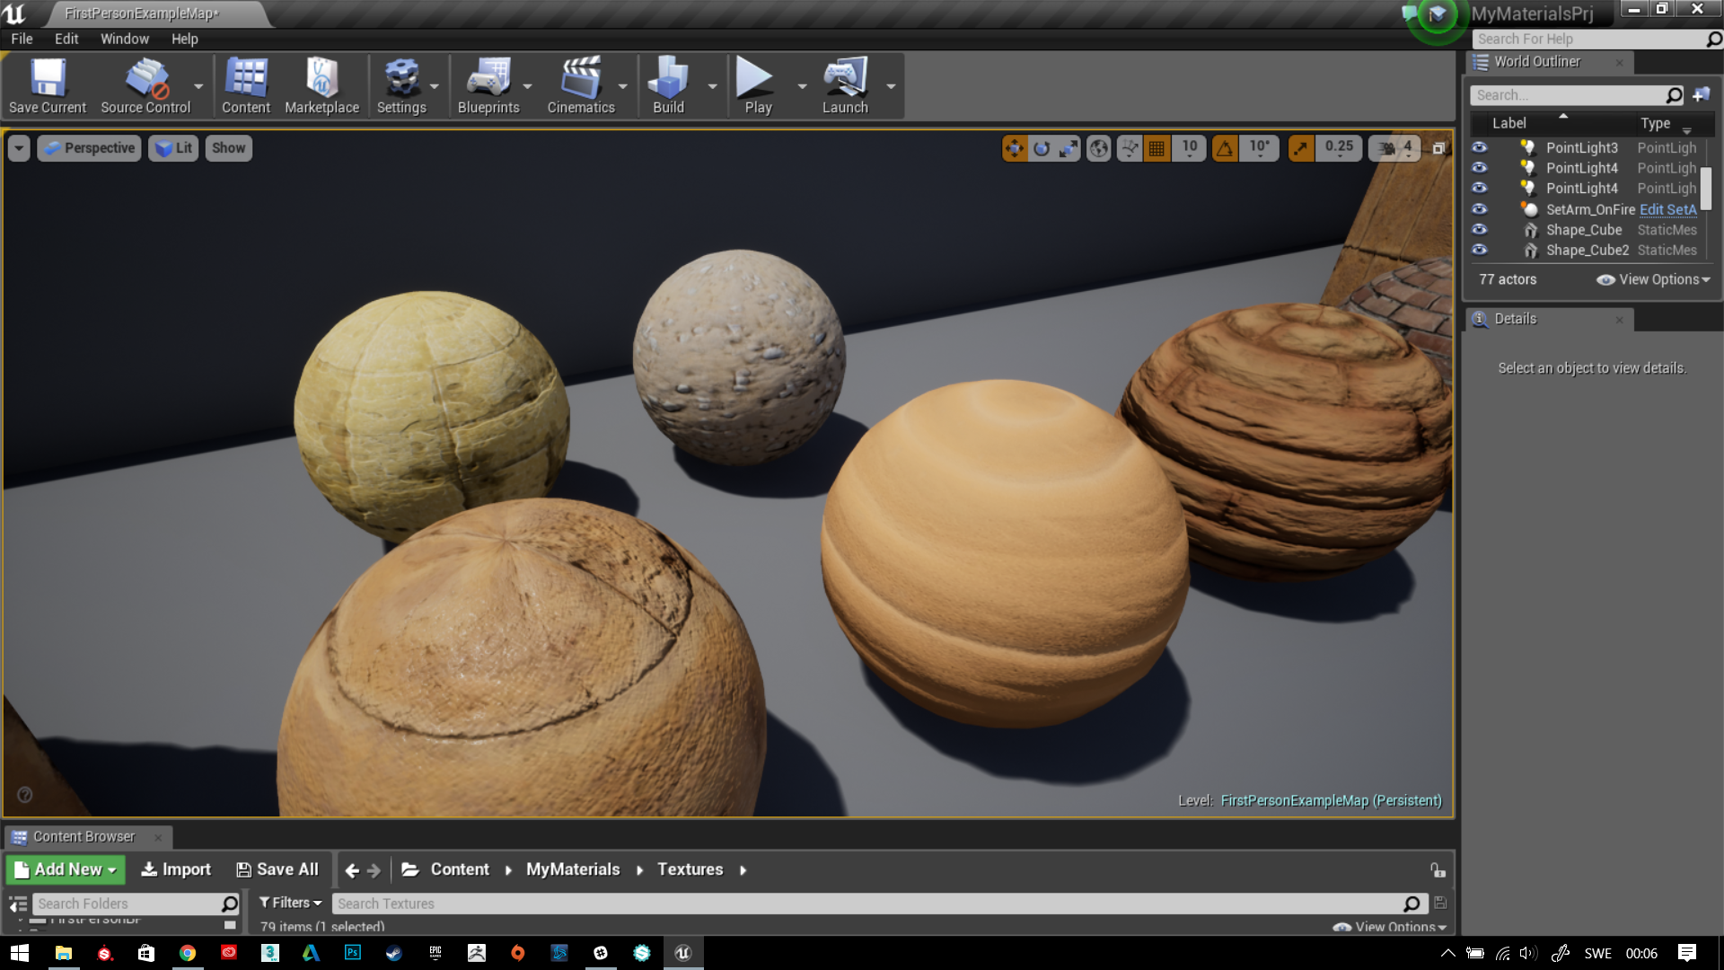Hide PointLight3 using its eye icon

tap(1479, 147)
